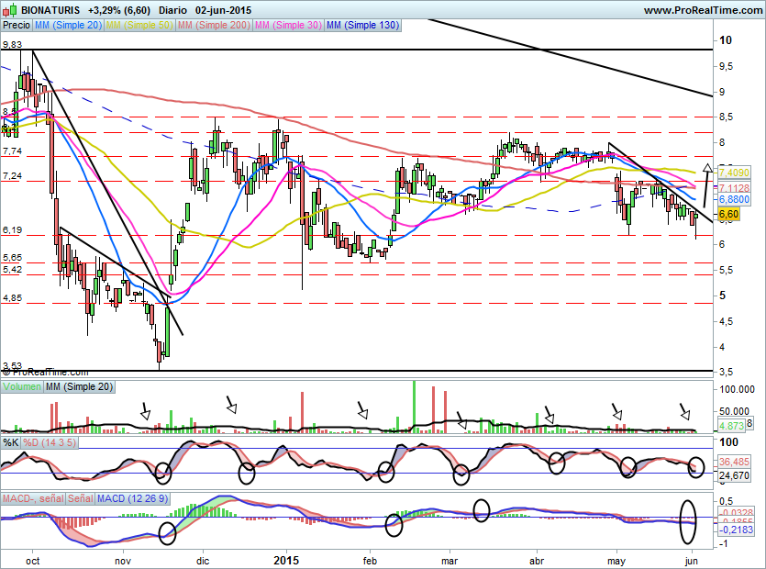The image size is (766, 569).
Task: Click the circled stochastic marker at June
Action: [x=696, y=467]
